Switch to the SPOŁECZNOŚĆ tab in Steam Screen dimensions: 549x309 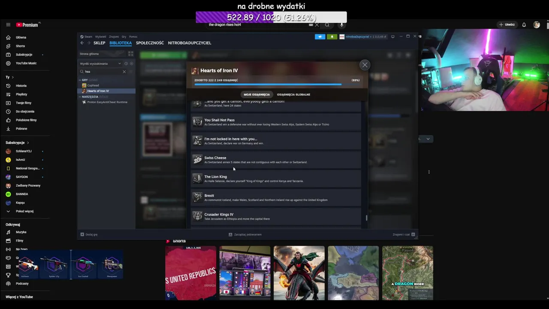click(150, 43)
